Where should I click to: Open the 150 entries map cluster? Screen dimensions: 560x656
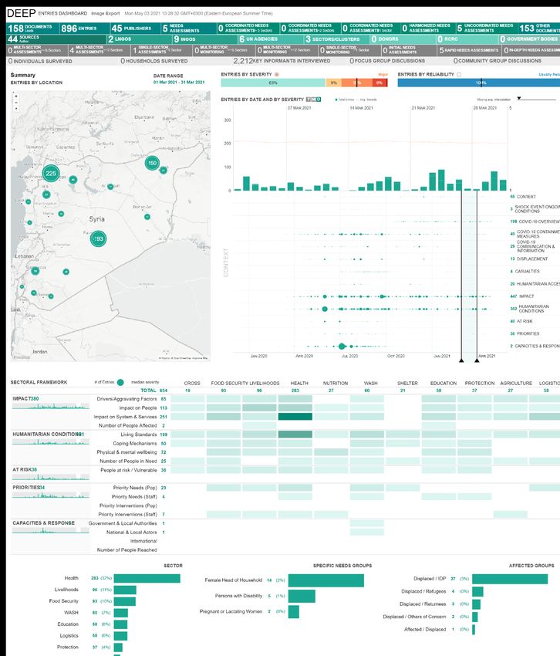(152, 163)
